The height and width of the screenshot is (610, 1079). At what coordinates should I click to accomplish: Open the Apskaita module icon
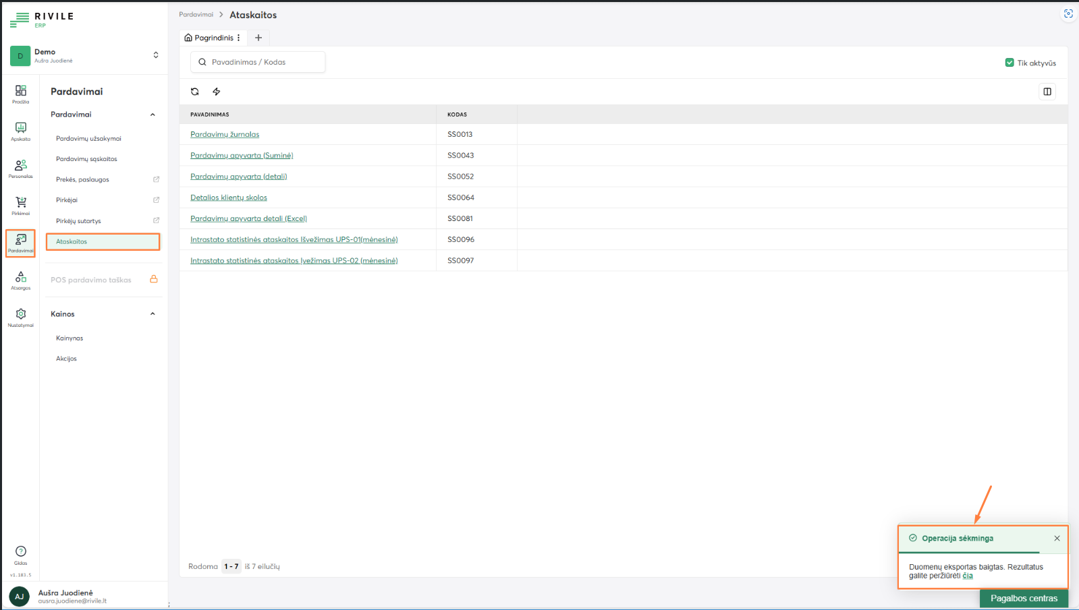[21, 131]
